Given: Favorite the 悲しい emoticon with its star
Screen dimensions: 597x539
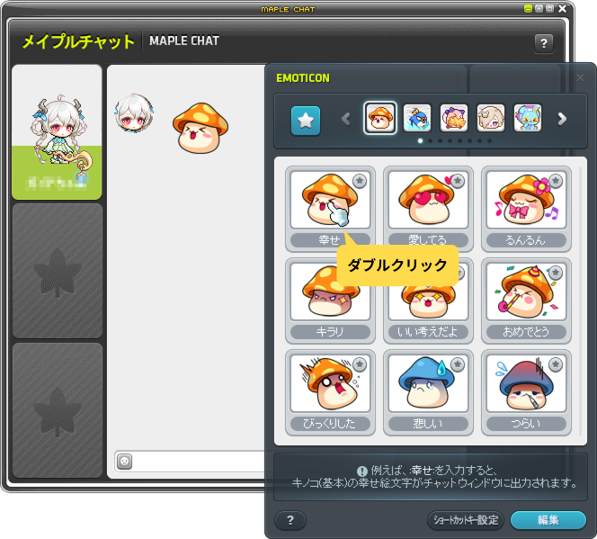Looking at the screenshot, I should tap(458, 364).
